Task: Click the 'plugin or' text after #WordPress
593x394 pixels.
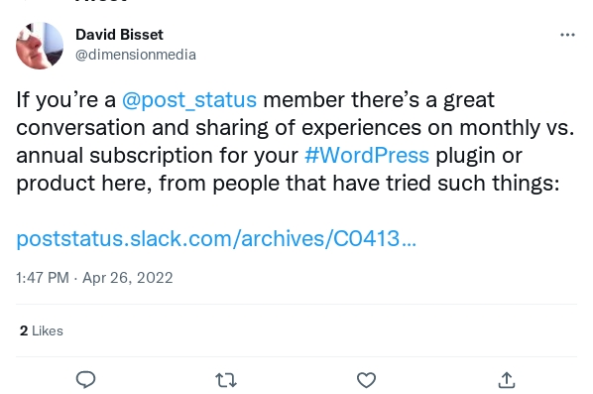Action: [x=479, y=156]
